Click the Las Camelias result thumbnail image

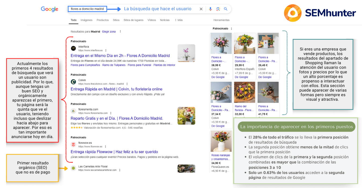186,168
